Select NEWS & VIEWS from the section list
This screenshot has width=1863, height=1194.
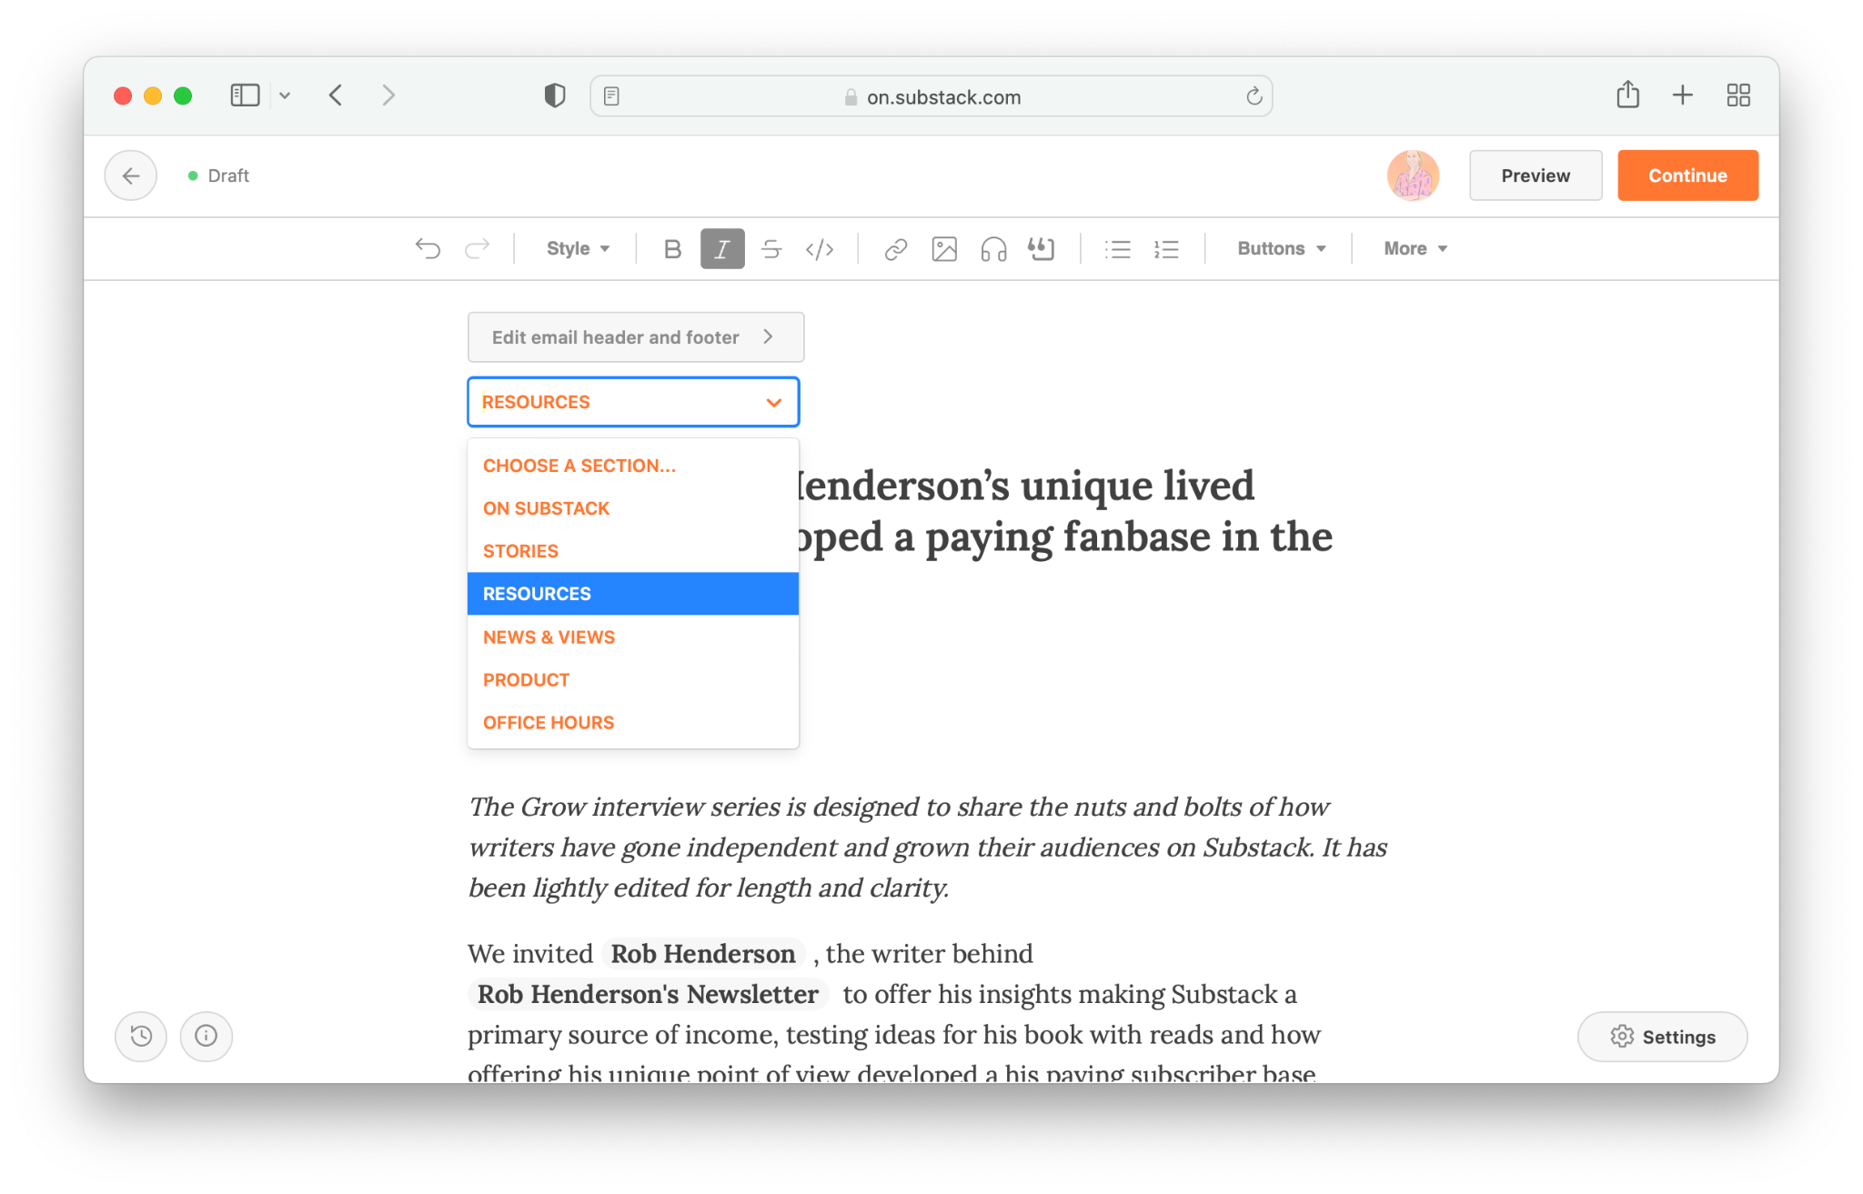tap(549, 637)
